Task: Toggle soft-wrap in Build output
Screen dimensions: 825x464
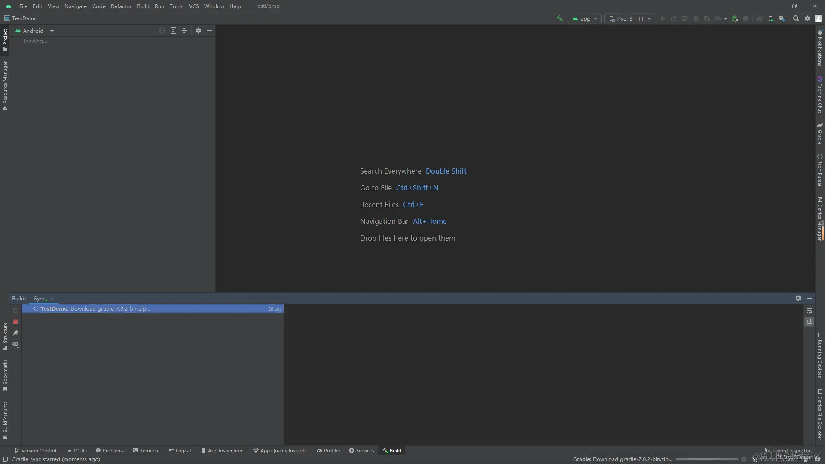Action: 809,311
